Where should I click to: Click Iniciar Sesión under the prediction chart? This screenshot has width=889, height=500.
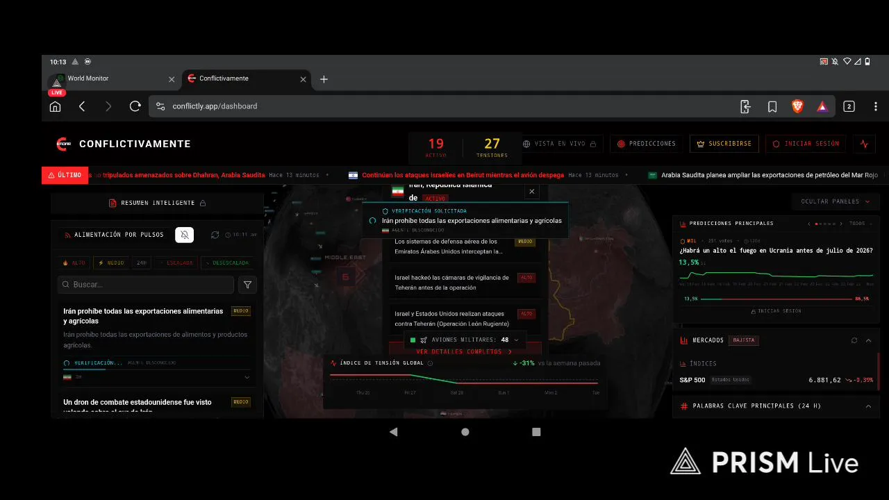point(776,311)
